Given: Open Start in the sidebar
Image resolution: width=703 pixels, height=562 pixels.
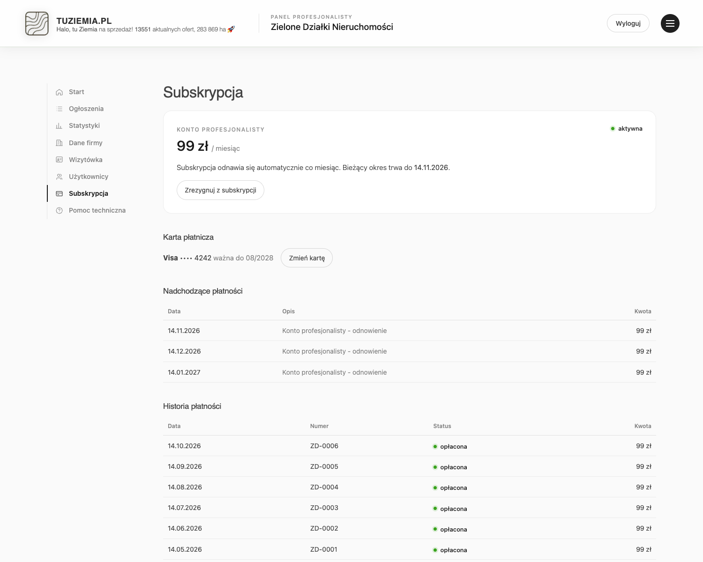Looking at the screenshot, I should click(x=76, y=92).
